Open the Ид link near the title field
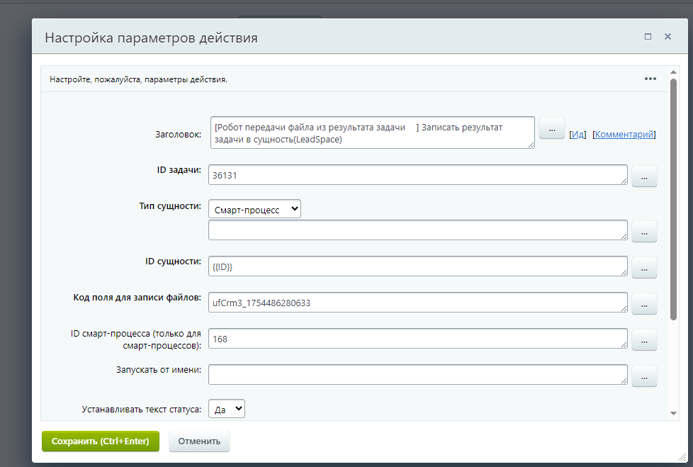The width and height of the screenshot is (693, 467). (577, 135)
